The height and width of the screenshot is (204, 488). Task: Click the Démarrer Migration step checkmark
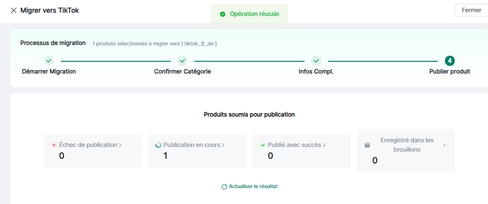[49, 61]
